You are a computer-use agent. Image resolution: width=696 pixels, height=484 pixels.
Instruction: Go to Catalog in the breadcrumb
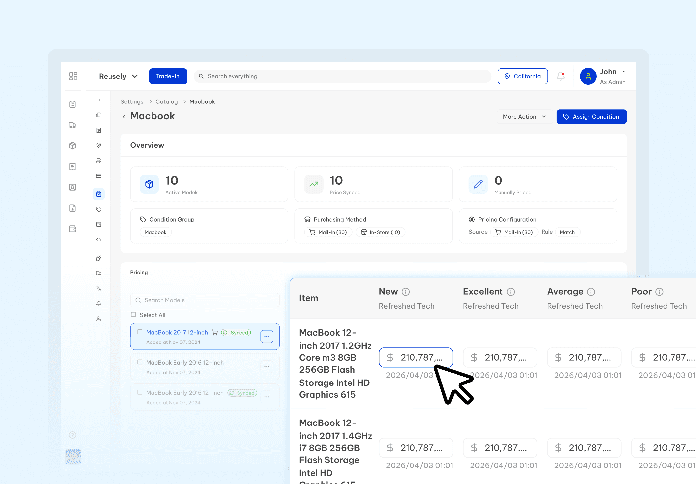(166, 102)
